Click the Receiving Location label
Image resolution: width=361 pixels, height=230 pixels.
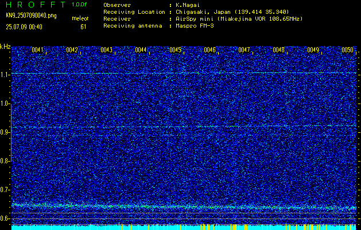pos(134,12)
